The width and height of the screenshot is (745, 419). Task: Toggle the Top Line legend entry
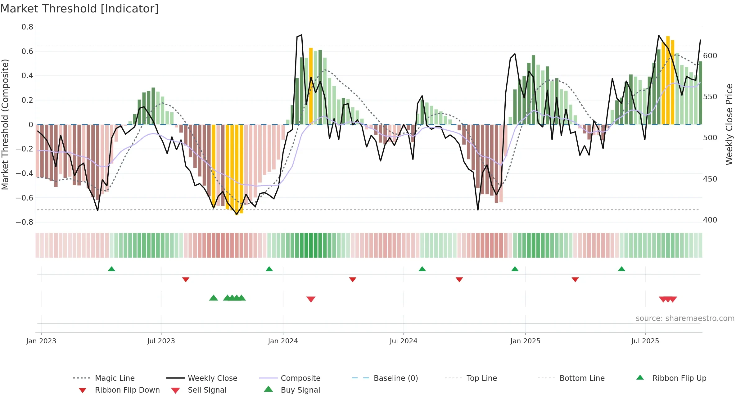[x=471, y=378]
